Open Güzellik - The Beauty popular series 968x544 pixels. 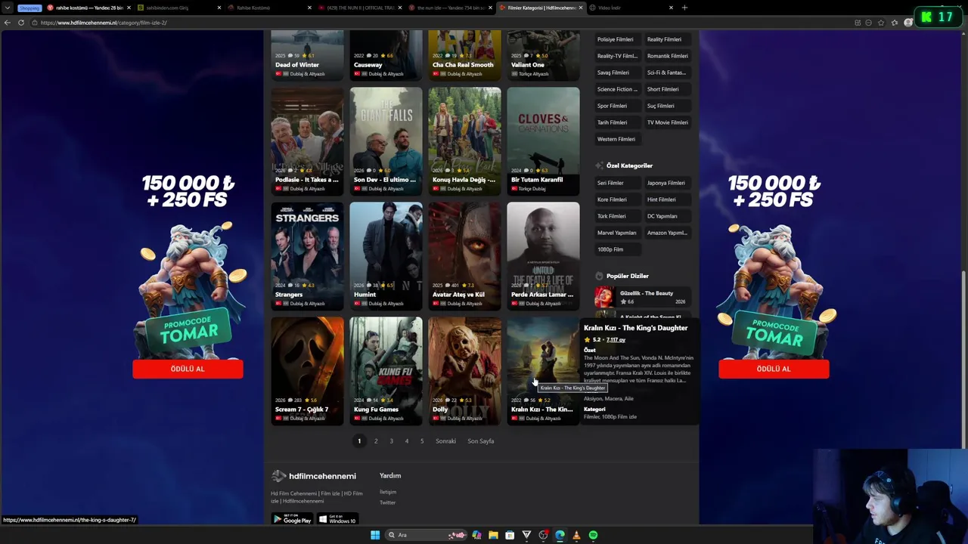[x=643, y=297]
